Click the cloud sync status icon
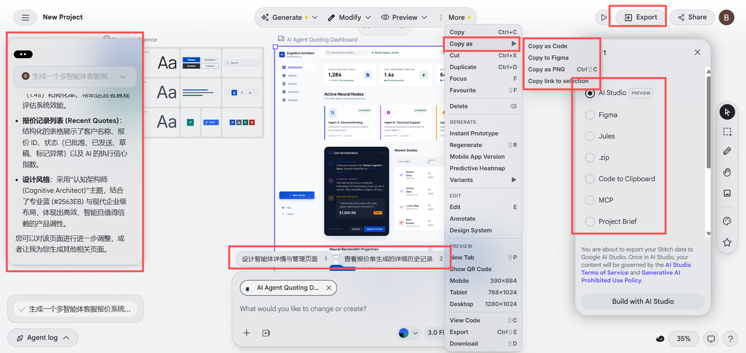This screenshot has height=353, width=746. point(660,338)
